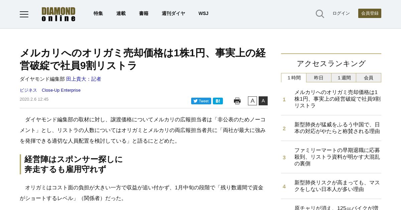The height and width of the screenshot is (210, 401).
Task: Open the hamburger menu icon
Action: click(x=24, y=14)
